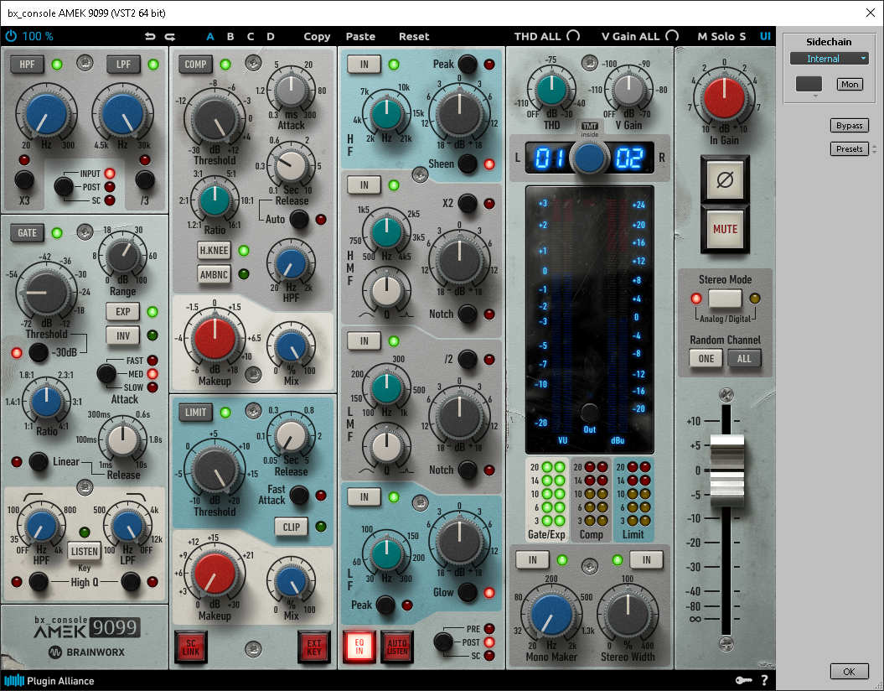Click the power bypass icon at top left

tap(11, 36)
